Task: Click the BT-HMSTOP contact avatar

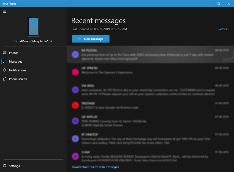Action: tap(75, 139)
